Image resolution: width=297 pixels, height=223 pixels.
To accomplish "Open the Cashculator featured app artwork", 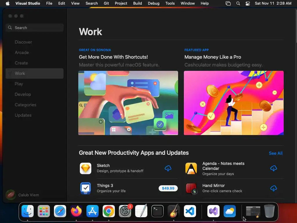I will (x=234, y=103).
